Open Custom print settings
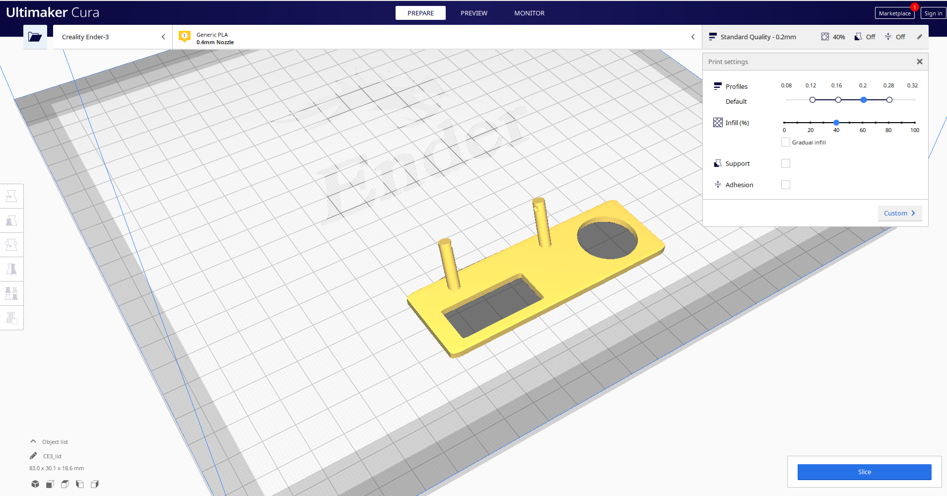 coord(900,213)
